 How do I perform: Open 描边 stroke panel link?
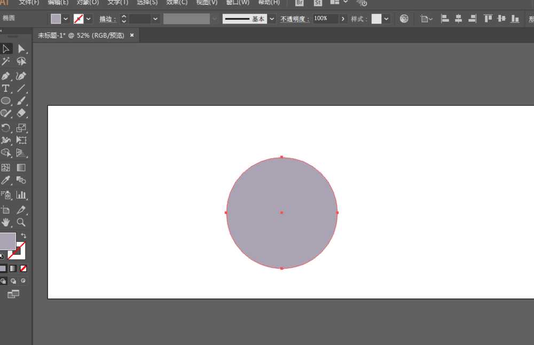coord(107,19)
